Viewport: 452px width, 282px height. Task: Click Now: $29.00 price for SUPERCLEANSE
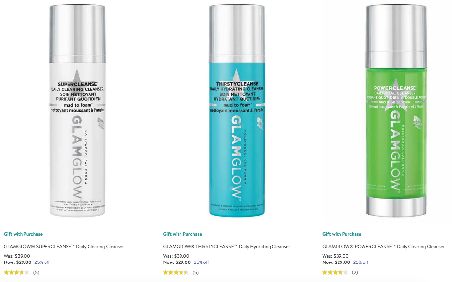coord(18,262)
